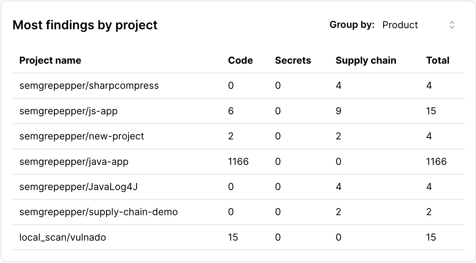The image size is (476, 263).
Task: Sort by the Code column header
Action: coord(240,60)
